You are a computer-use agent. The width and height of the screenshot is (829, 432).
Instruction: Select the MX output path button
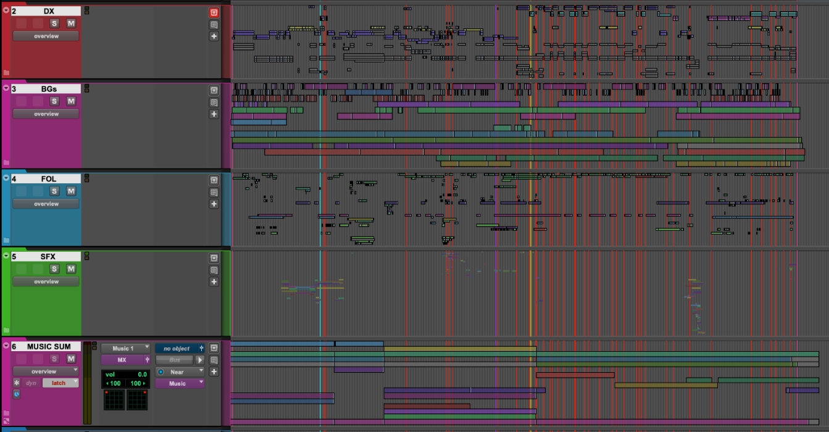coord(122,360)
